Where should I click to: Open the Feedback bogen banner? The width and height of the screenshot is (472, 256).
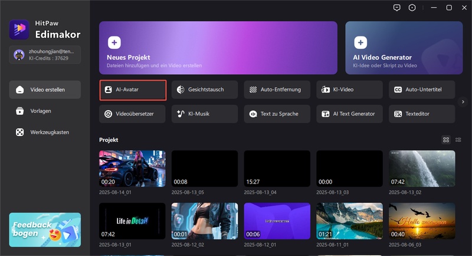45,230
